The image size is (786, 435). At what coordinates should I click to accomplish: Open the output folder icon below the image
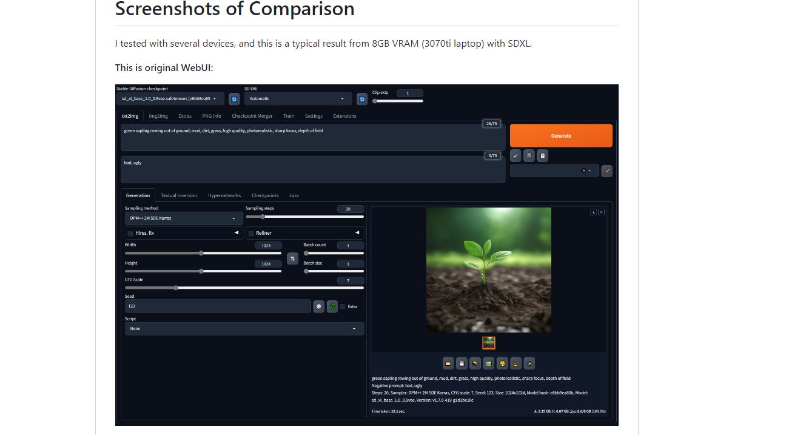448,363
